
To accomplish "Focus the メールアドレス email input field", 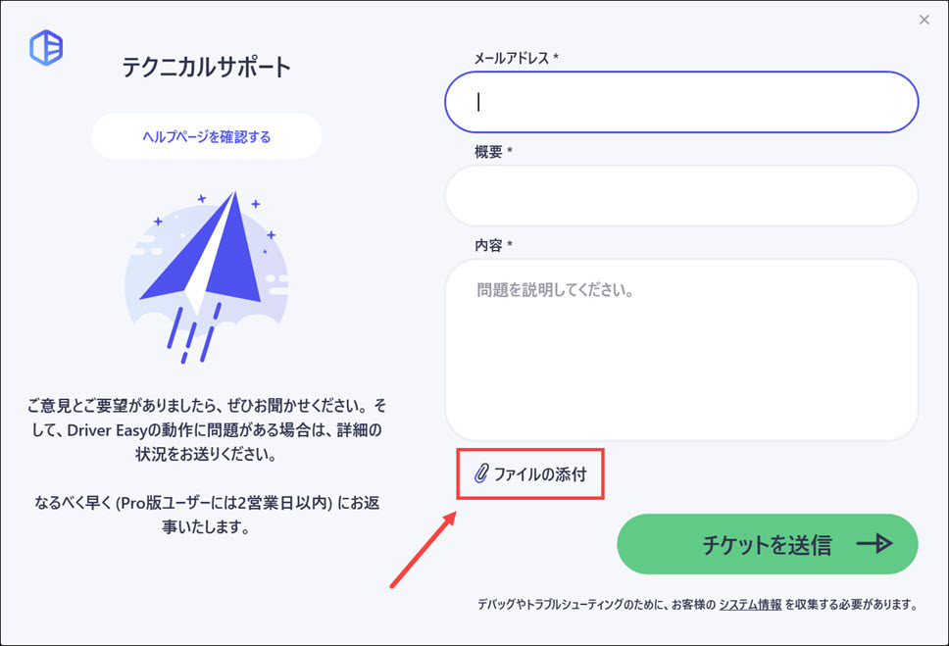I will point(681,101).
